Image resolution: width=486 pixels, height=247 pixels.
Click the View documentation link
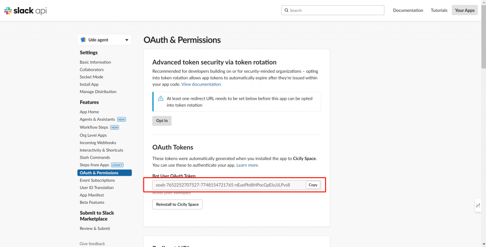pyautogui.click(x=201, y=84)
